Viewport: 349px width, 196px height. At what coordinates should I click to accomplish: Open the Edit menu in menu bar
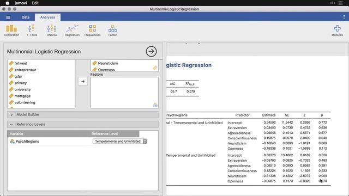click(35, 3)
